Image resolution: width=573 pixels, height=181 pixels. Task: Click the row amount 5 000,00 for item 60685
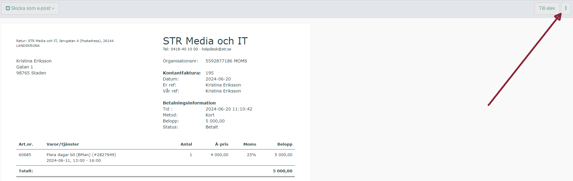[x=284, y=155]
